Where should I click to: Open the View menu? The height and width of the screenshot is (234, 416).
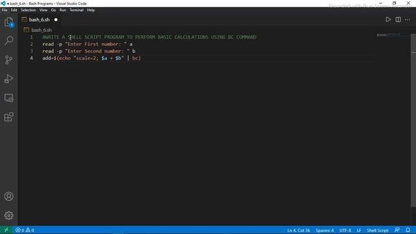(x=44, y=10)
